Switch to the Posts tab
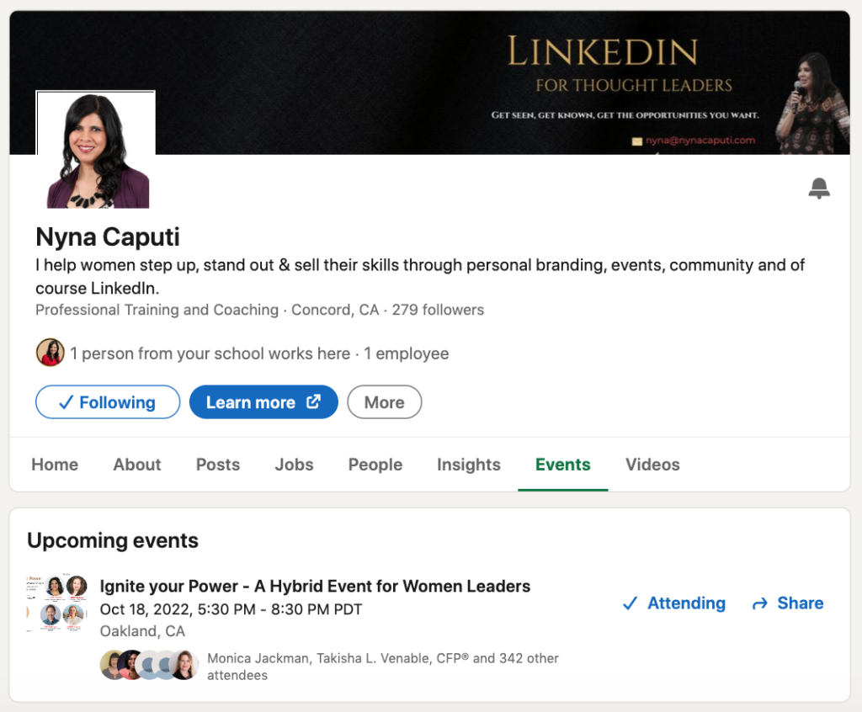 pyautogui.click(x=218, y=465)
